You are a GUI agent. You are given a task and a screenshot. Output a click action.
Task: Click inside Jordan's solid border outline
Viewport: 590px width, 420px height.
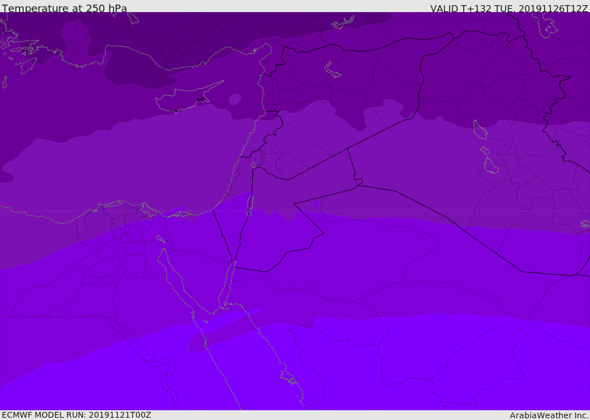[x=277, y=230]
